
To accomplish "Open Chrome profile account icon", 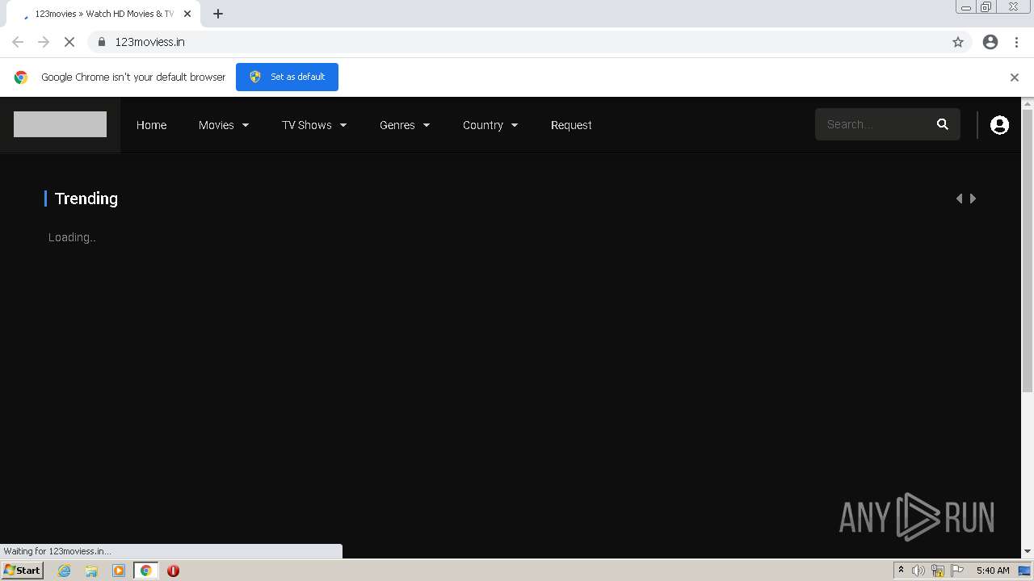I will 990,42.
